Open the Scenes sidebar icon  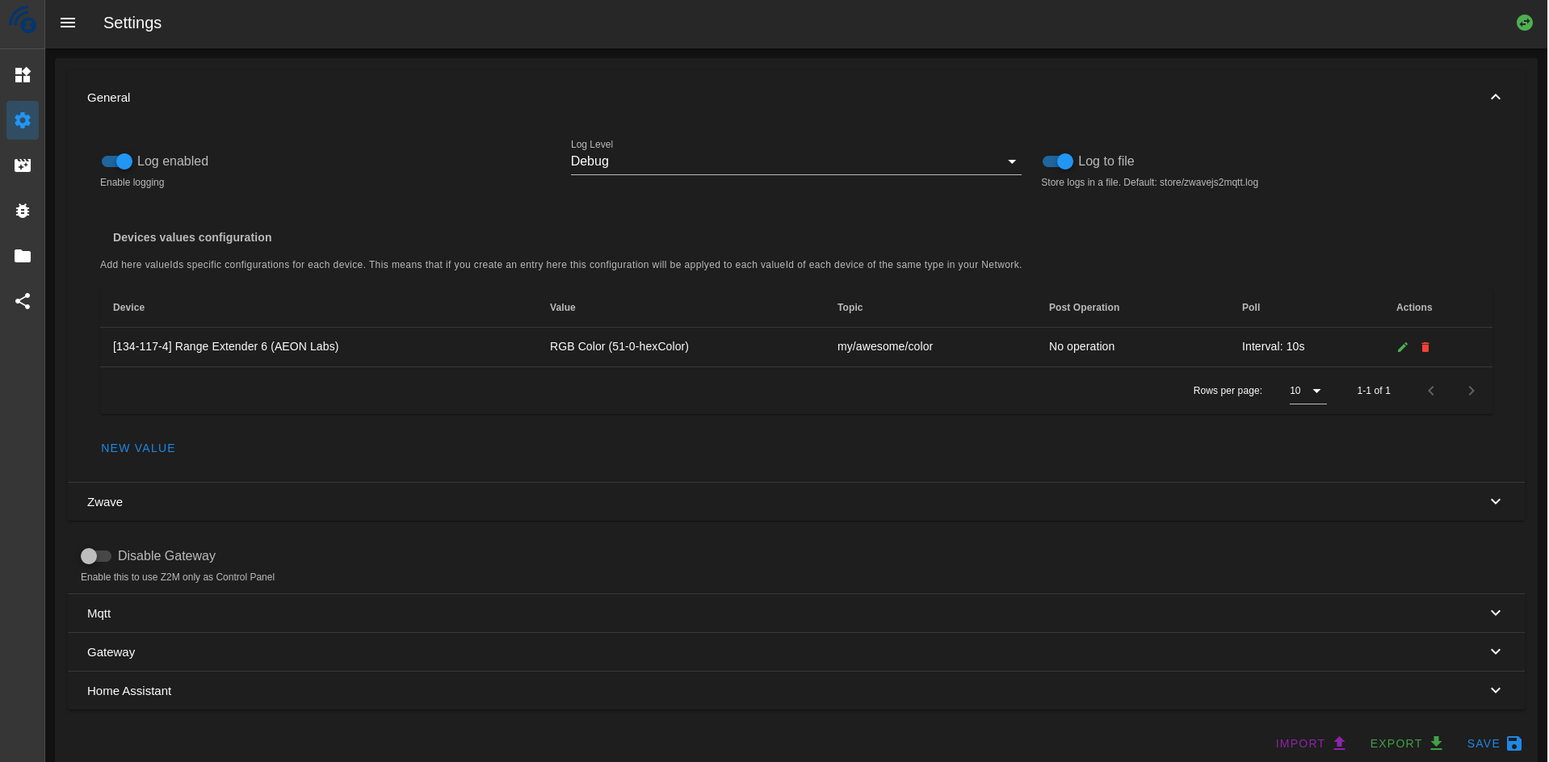pyautogui.click(x=23, y=165)
